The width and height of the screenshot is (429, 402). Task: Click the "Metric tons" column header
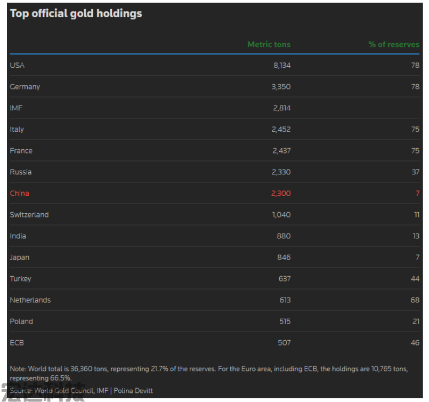coord(269,44)
